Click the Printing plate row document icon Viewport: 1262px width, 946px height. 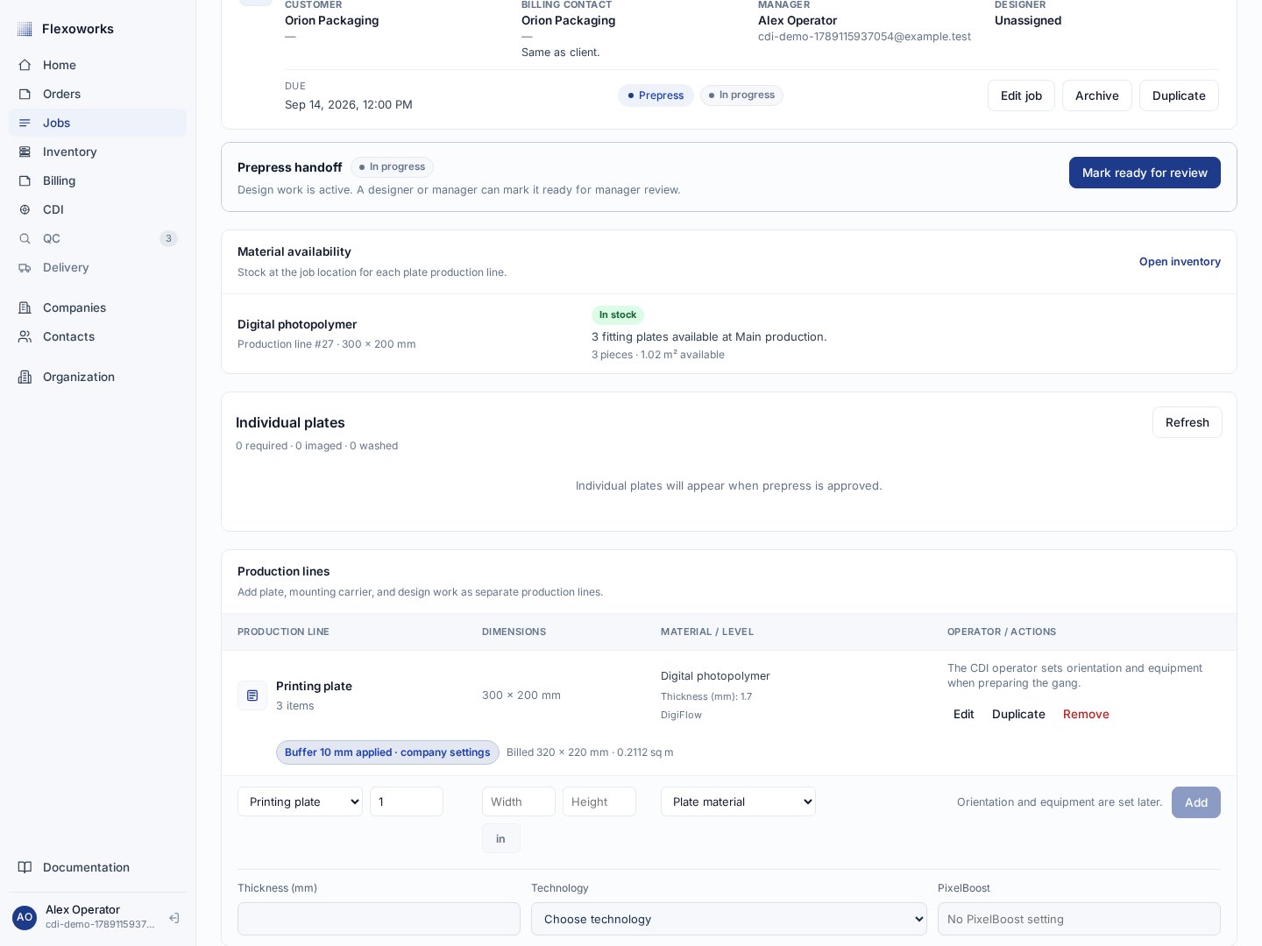[x=252, y=695]
